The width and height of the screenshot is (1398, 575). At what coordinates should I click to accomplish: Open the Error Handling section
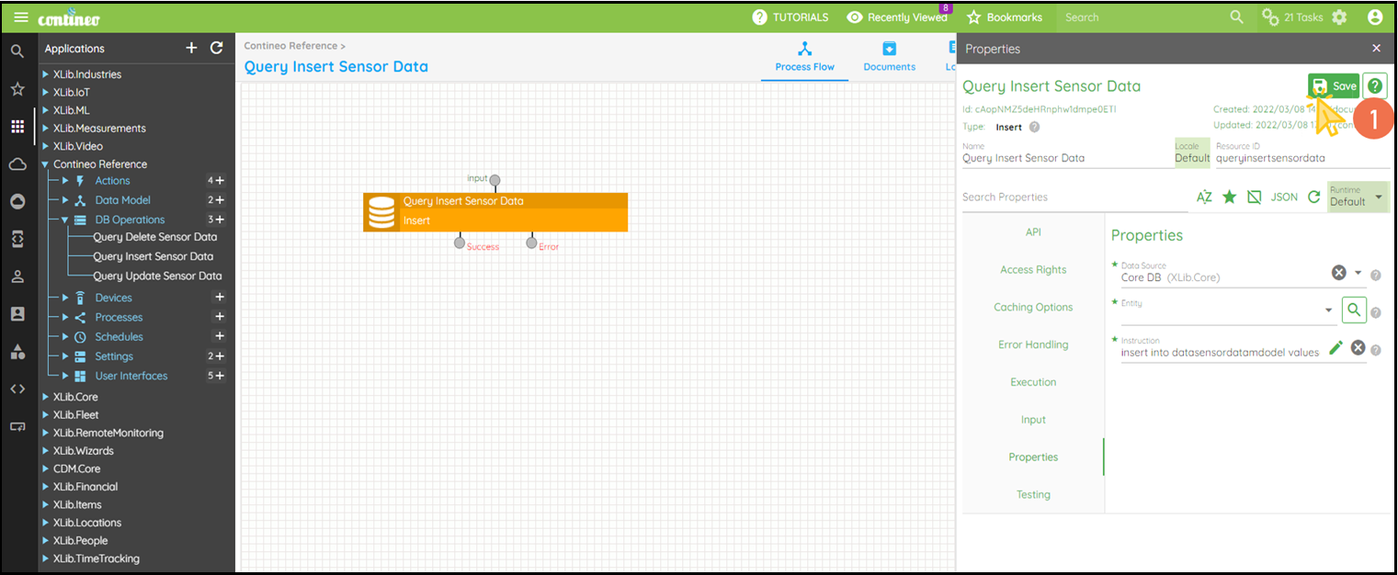(1033, 344)
